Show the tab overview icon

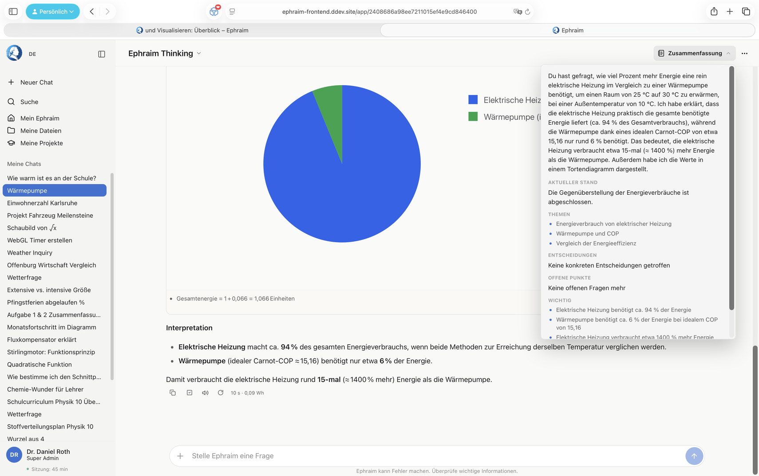746,12
